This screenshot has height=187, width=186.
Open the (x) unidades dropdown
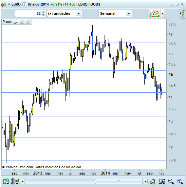point(65,13)
